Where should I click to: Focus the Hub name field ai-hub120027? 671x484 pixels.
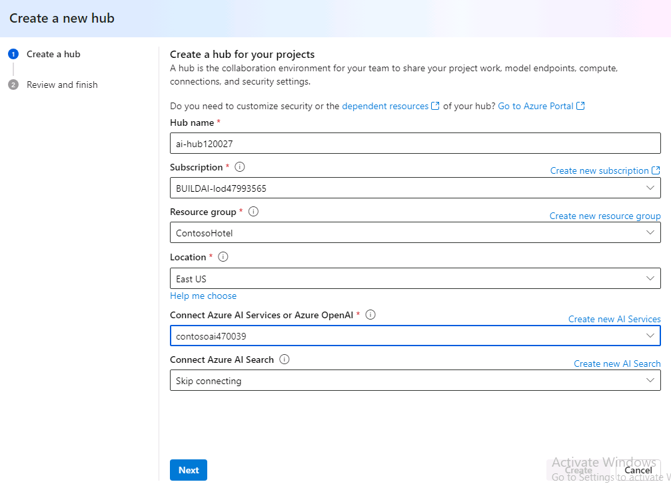click(415, 143)
